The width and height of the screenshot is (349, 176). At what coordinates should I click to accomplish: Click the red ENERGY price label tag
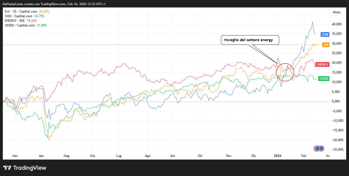322,65
